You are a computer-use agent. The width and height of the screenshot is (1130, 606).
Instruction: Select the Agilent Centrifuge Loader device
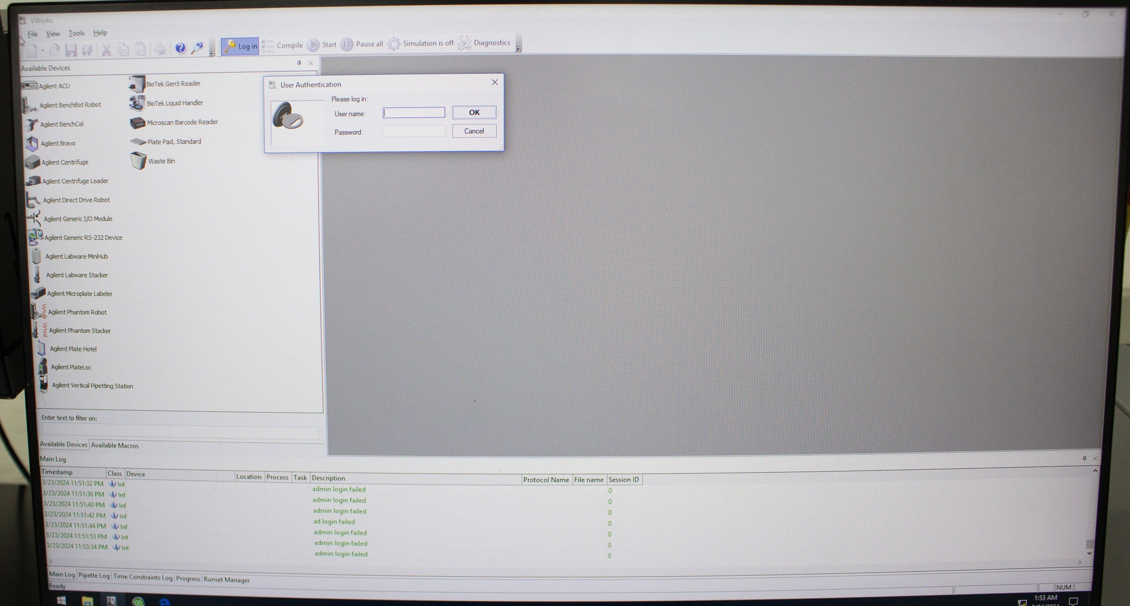click(67, 181)
